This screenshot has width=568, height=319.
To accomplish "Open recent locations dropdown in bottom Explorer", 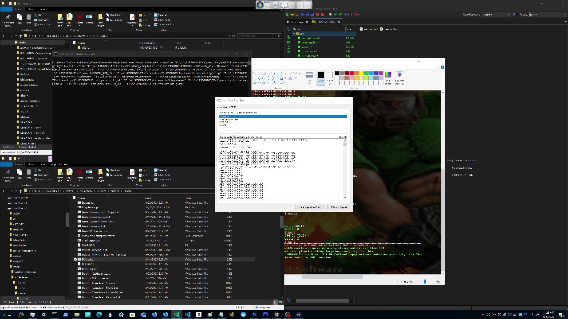I will tap(16, 191).
